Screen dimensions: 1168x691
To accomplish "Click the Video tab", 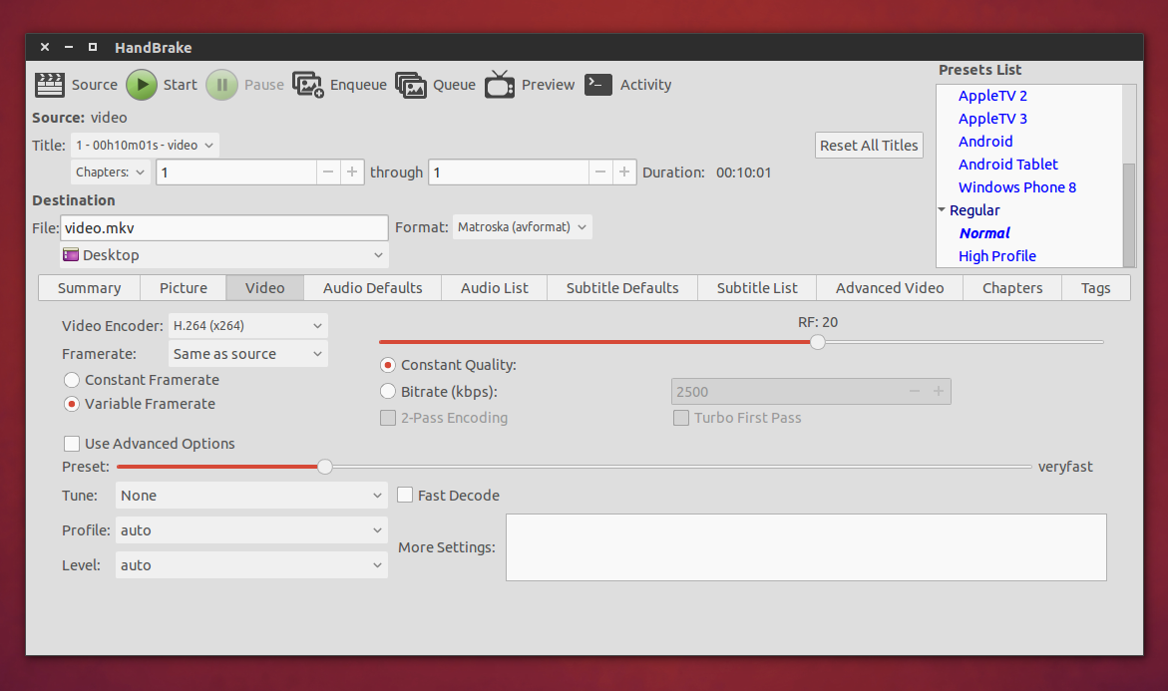I will click(264, 288).
